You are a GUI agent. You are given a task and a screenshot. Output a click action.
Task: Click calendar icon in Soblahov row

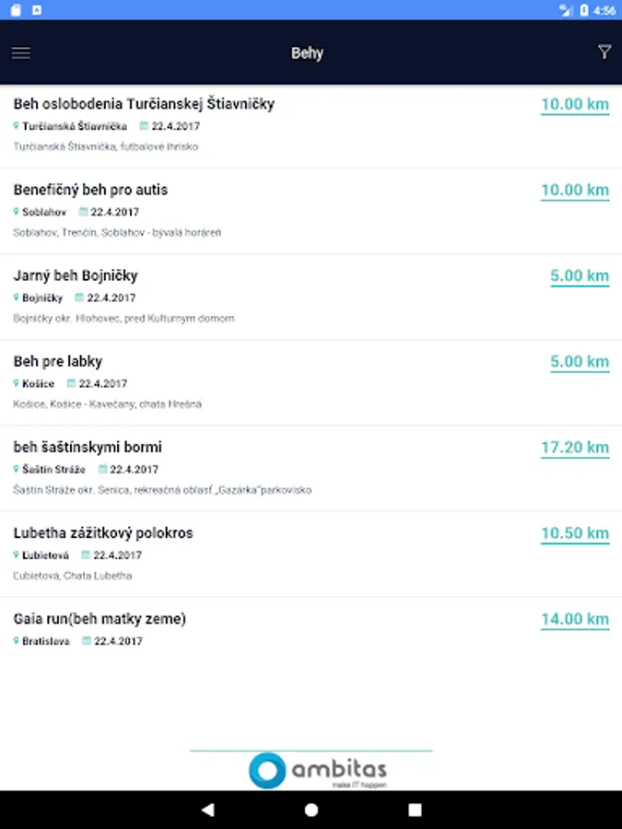tap(83, 212)
